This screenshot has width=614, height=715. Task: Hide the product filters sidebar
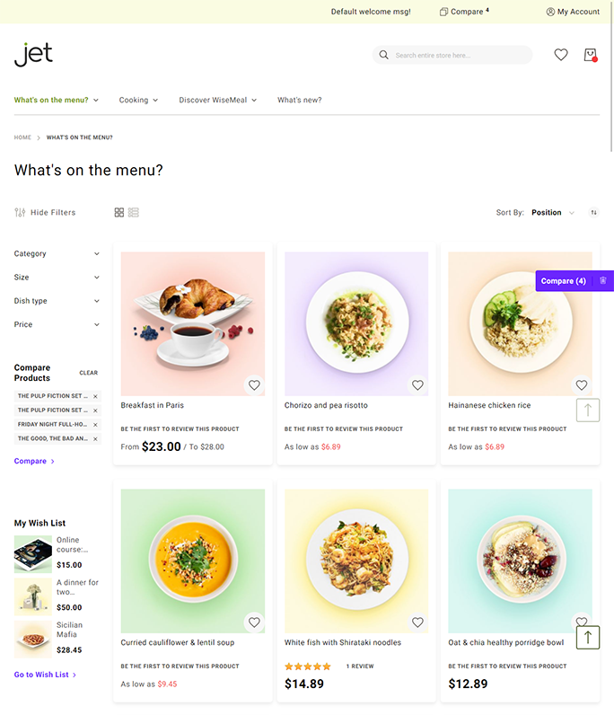point(45,213)
